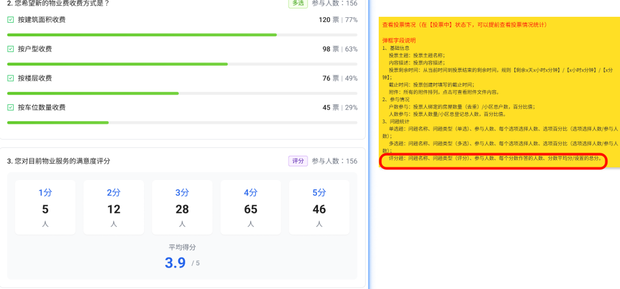
Task: Click the 45 票 | 29% result
Action: [x=340, y=108]
